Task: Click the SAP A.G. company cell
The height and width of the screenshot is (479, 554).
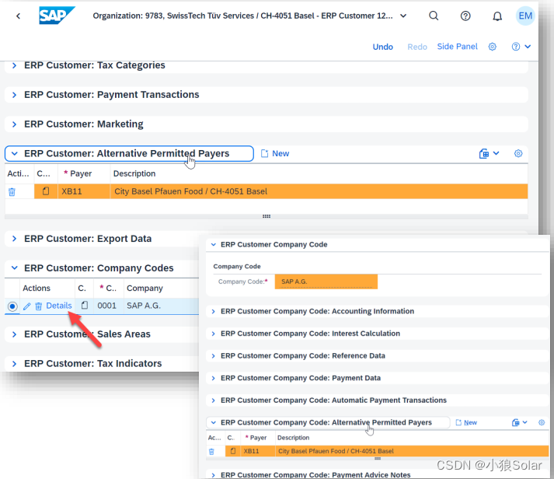Action: pyautogui.click(x=161, y=306)
